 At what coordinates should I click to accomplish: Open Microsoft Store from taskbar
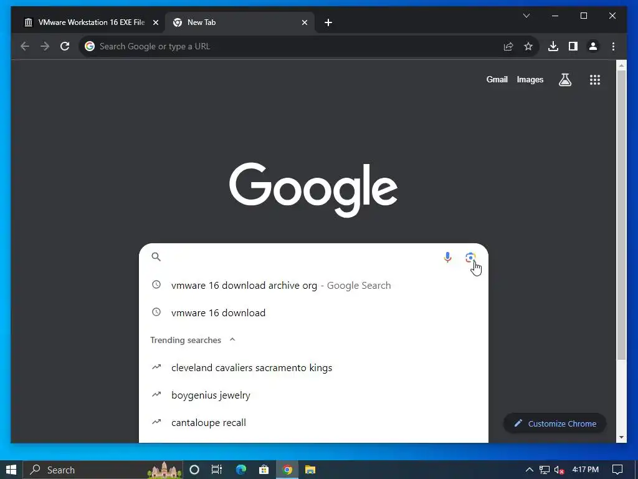[264, 470]
